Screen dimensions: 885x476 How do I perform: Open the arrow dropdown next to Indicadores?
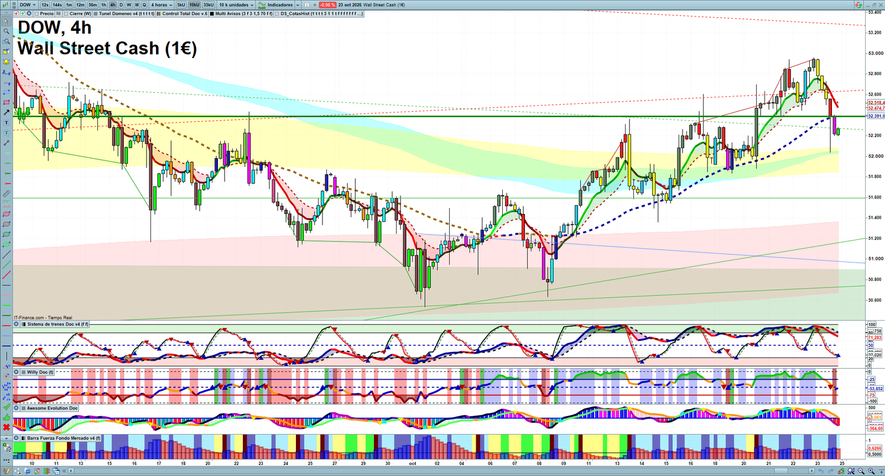(298, 5)
